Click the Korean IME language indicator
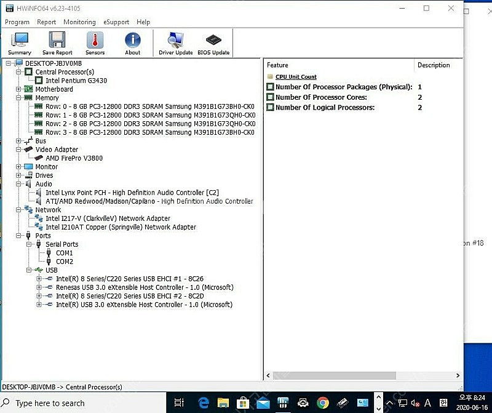The width and height of the screenshot is (492, 413). coord(443,403)
